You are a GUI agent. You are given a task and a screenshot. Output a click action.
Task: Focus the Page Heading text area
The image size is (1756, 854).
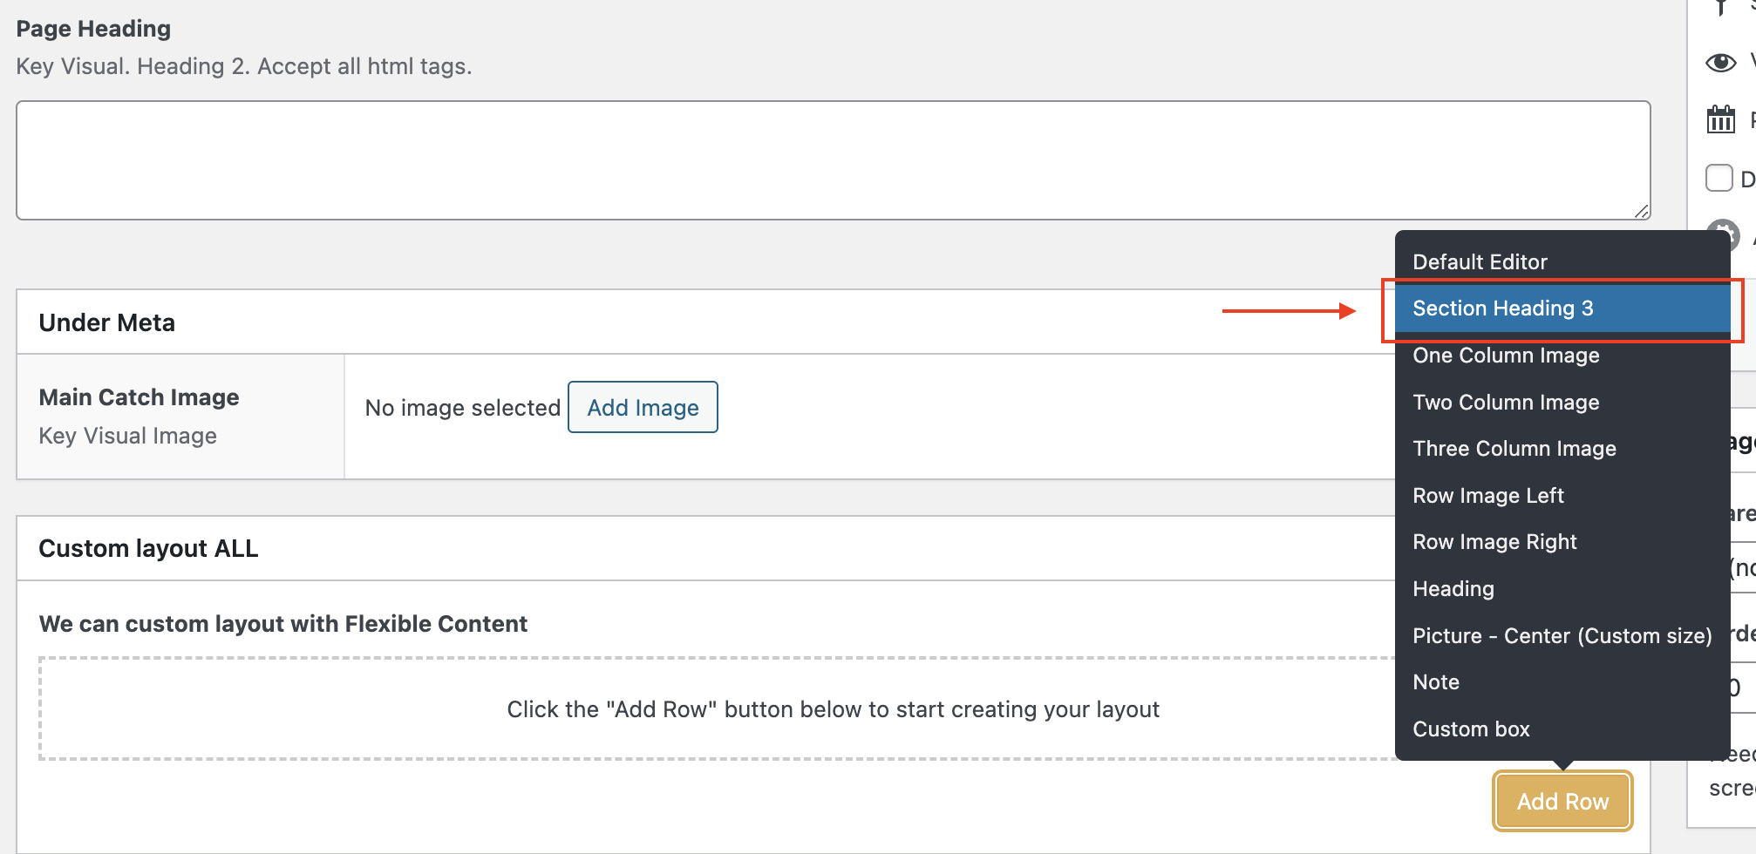tap(833, 160)
